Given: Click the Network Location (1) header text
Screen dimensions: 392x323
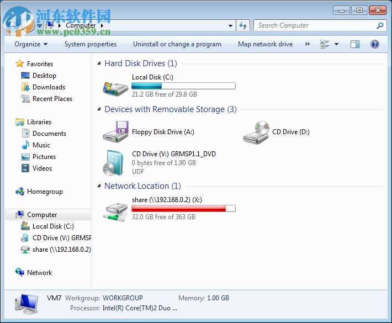Looking at the screenshot, I should coord(142,186).
